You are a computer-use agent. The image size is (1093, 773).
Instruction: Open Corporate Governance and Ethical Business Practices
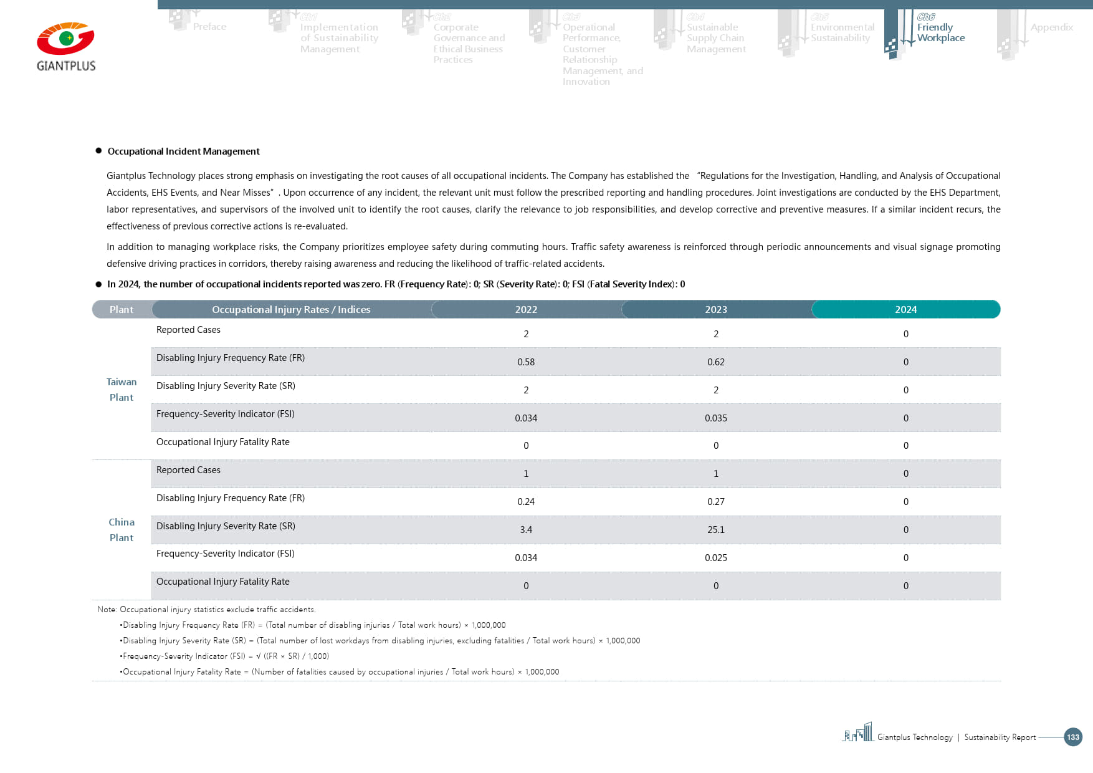point(469,43)
